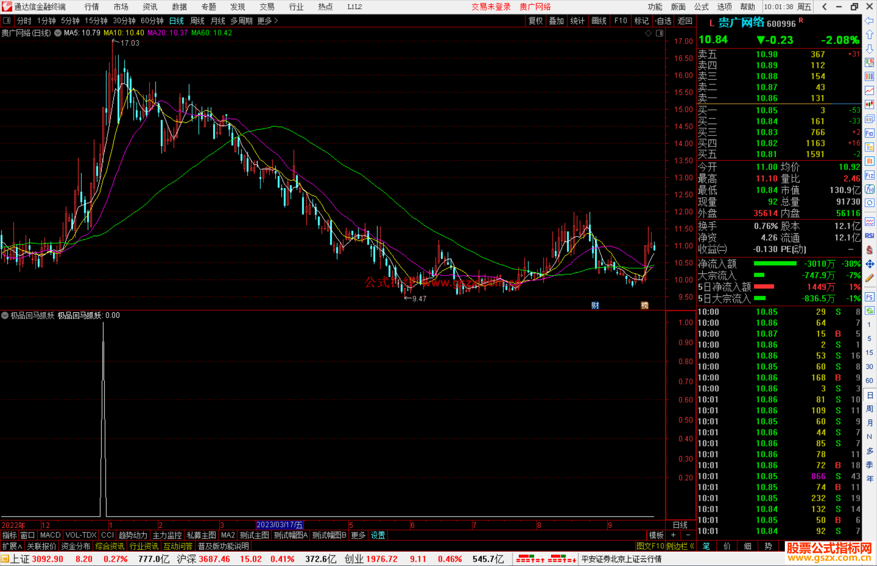Toggle 复权 price adjustment
This screenshot has height=566, width=877.
[536, 21]
